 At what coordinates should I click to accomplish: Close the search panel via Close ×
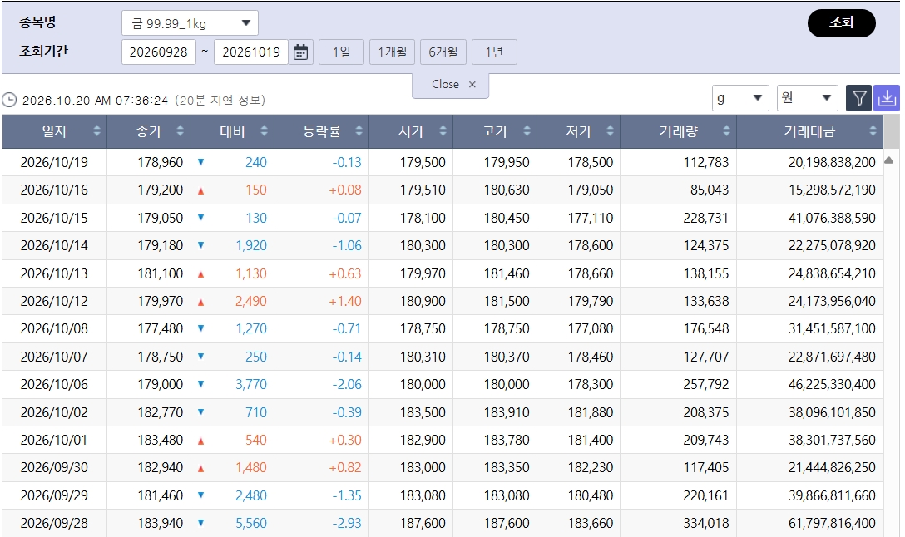(451, 85)
